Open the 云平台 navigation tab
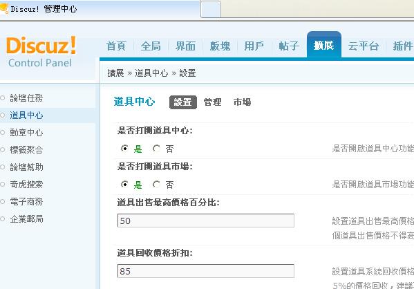This screenshot has width=414, height=289. point(364,46)
